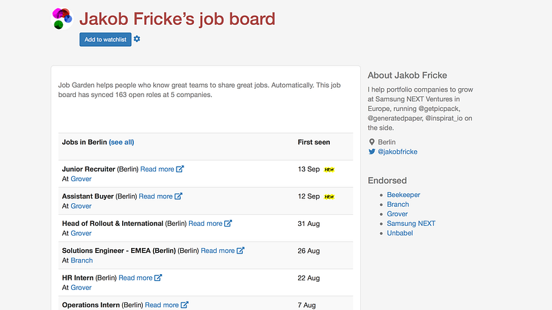Visit the endorsed company Unbabel
552x310 pixels.
pyautogui.click(x=400, y=233)
